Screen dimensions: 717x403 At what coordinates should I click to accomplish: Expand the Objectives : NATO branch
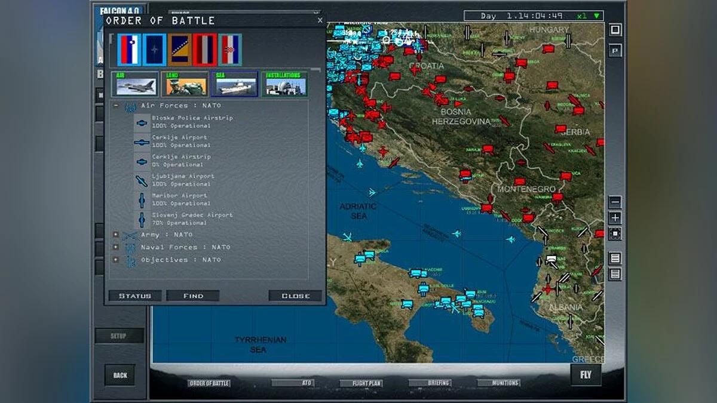[x=116, y=260]
